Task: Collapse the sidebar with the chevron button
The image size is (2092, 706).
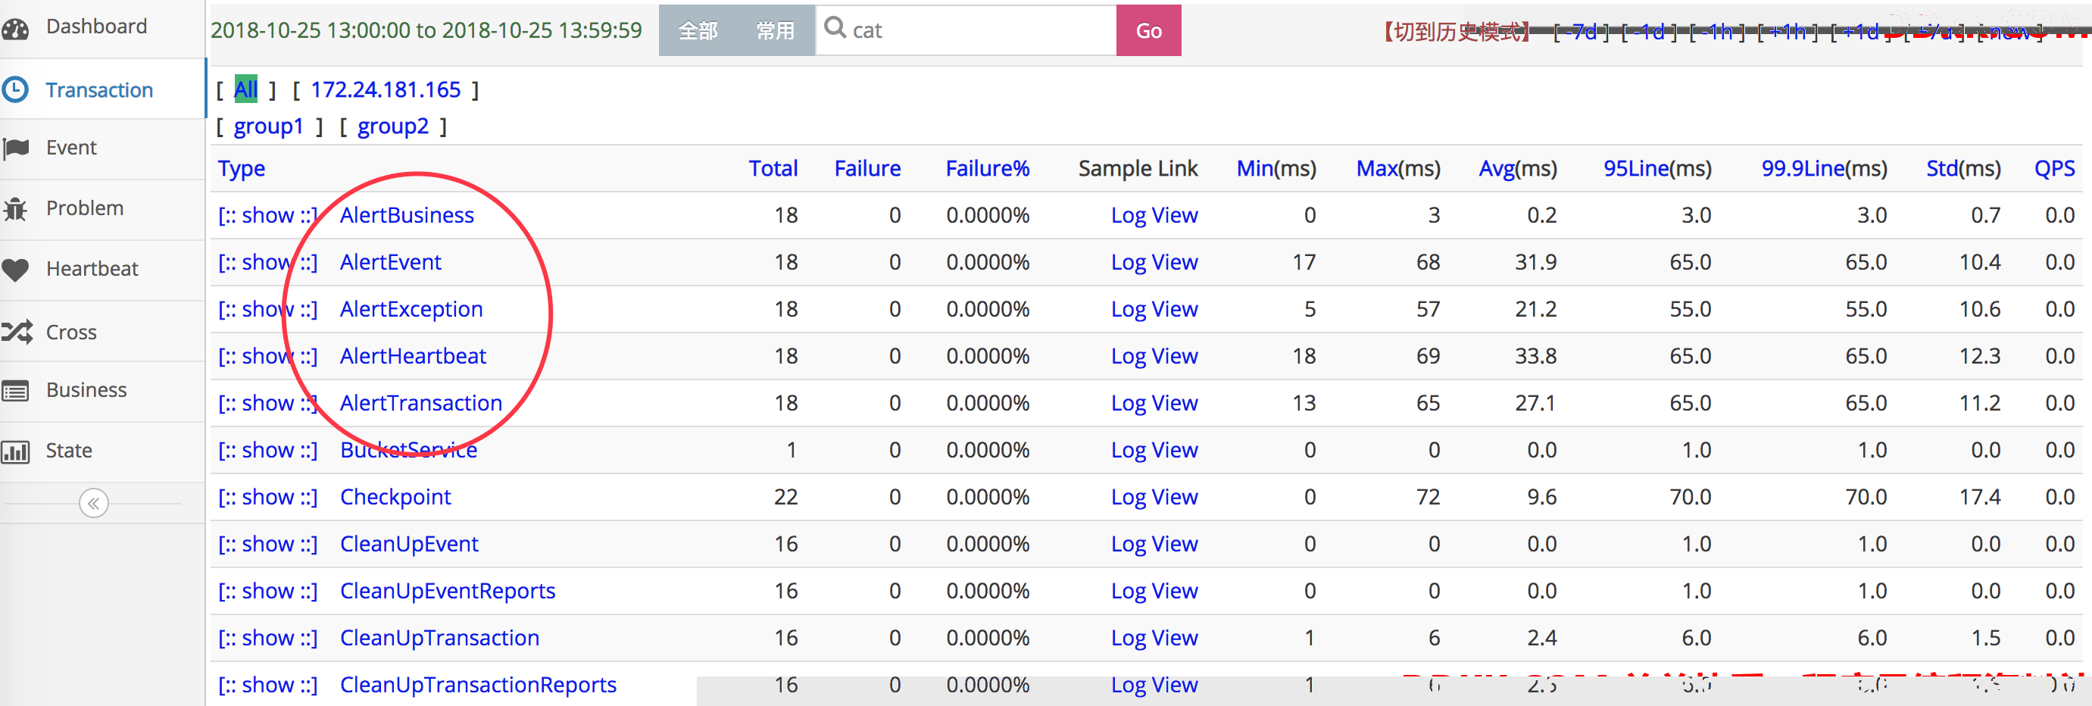Action: (94, 504)
